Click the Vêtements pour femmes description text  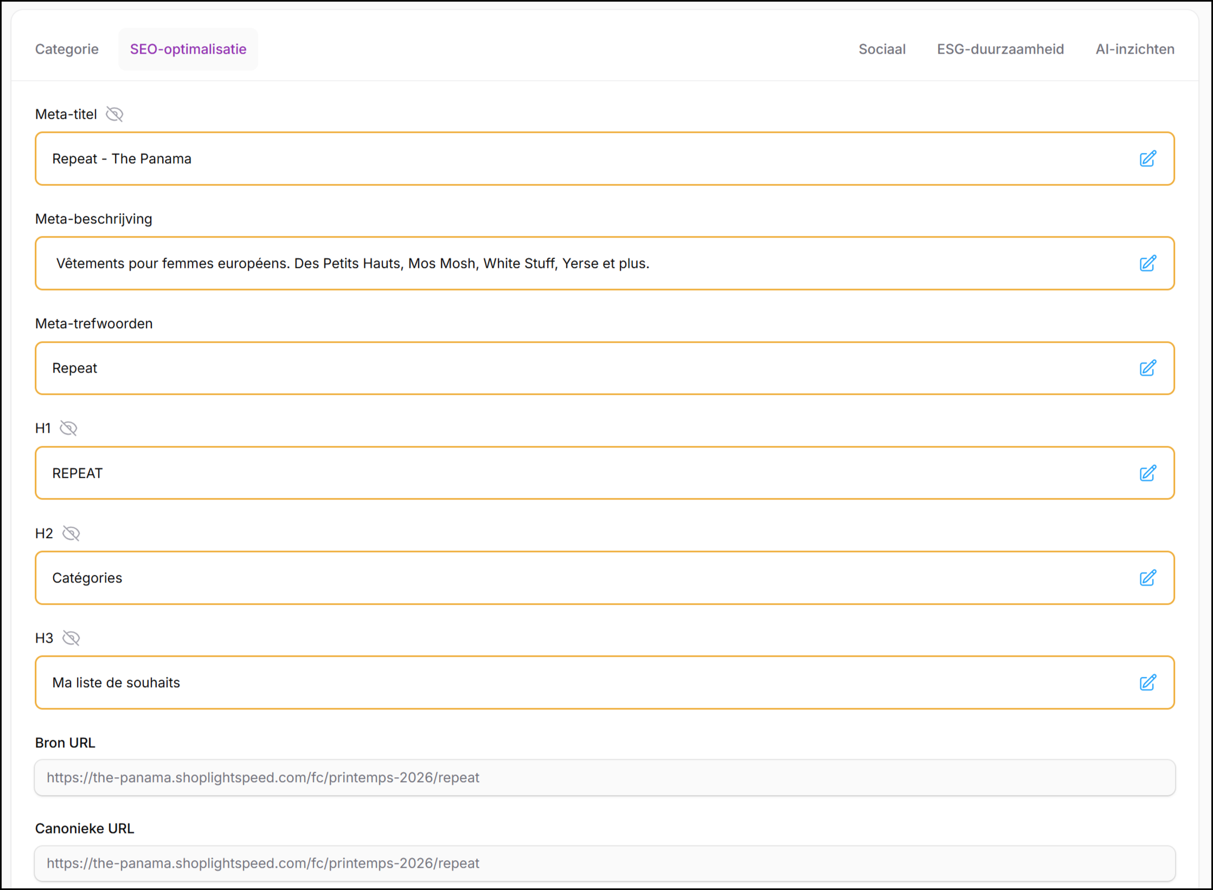(352, 264)
